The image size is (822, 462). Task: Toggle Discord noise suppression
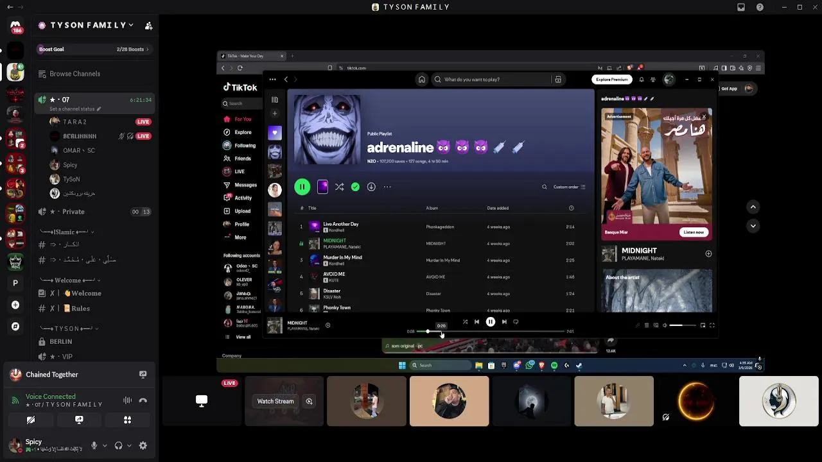tap(127, 400)
